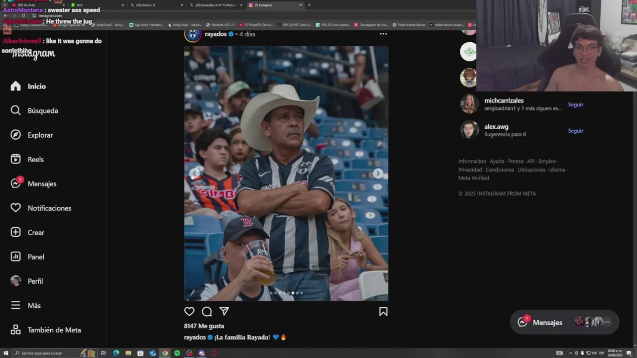Switch to the Instagram browser tab

pyautogui.click(x=276, y=5)
